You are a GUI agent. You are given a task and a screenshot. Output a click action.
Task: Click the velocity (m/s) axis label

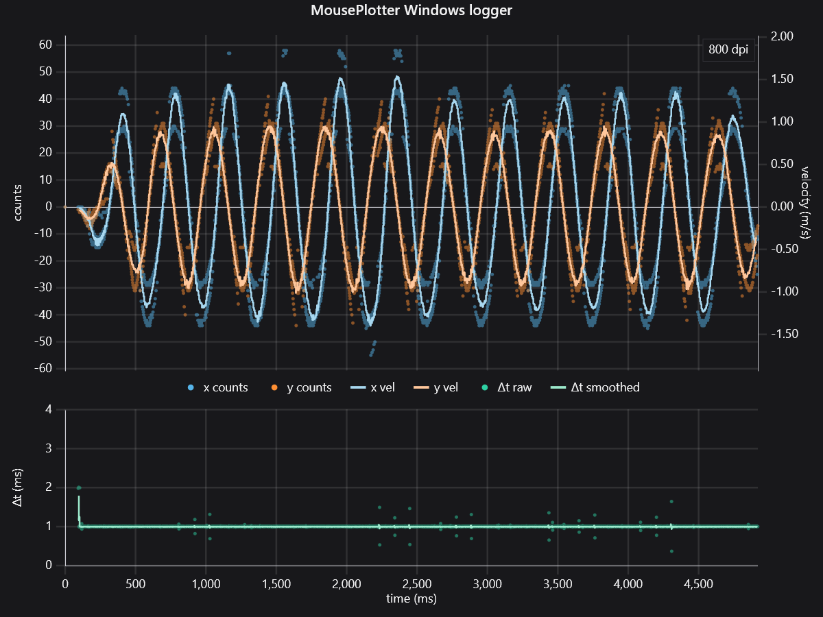pos(804,203)
